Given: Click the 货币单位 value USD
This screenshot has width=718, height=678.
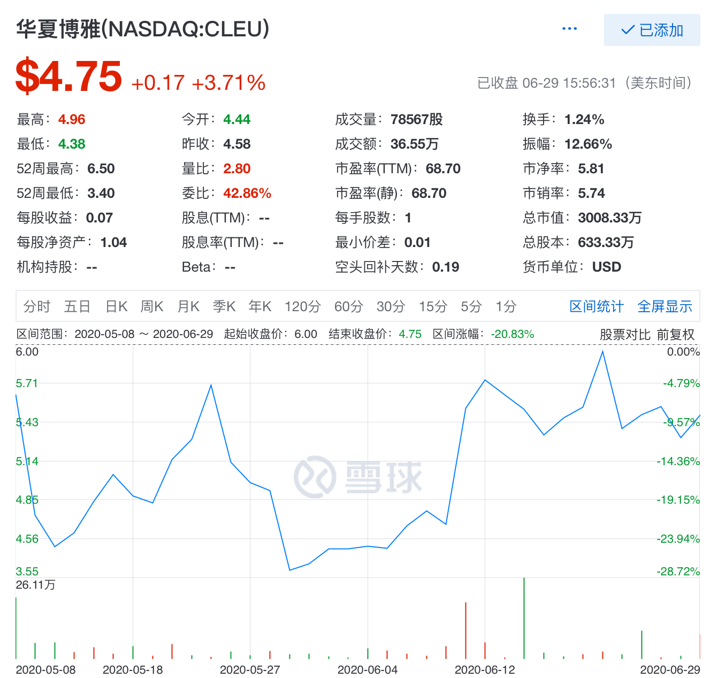Looking at the screenshot, I should (x=607, y=267).
